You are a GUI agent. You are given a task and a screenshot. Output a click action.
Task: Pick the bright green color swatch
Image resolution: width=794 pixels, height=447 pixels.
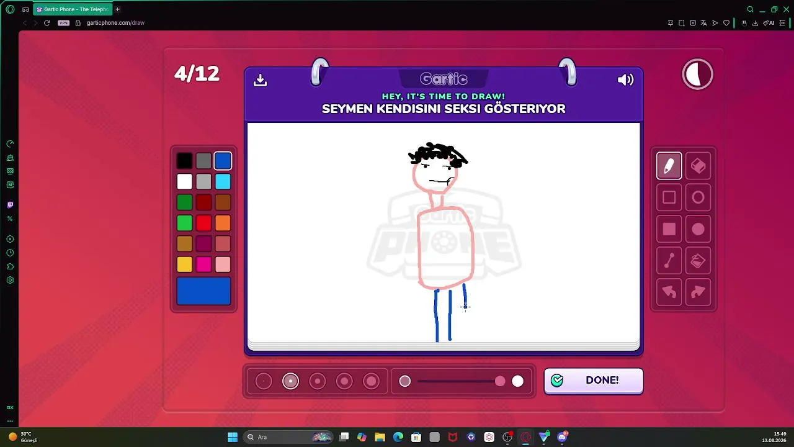pos(184,223)
